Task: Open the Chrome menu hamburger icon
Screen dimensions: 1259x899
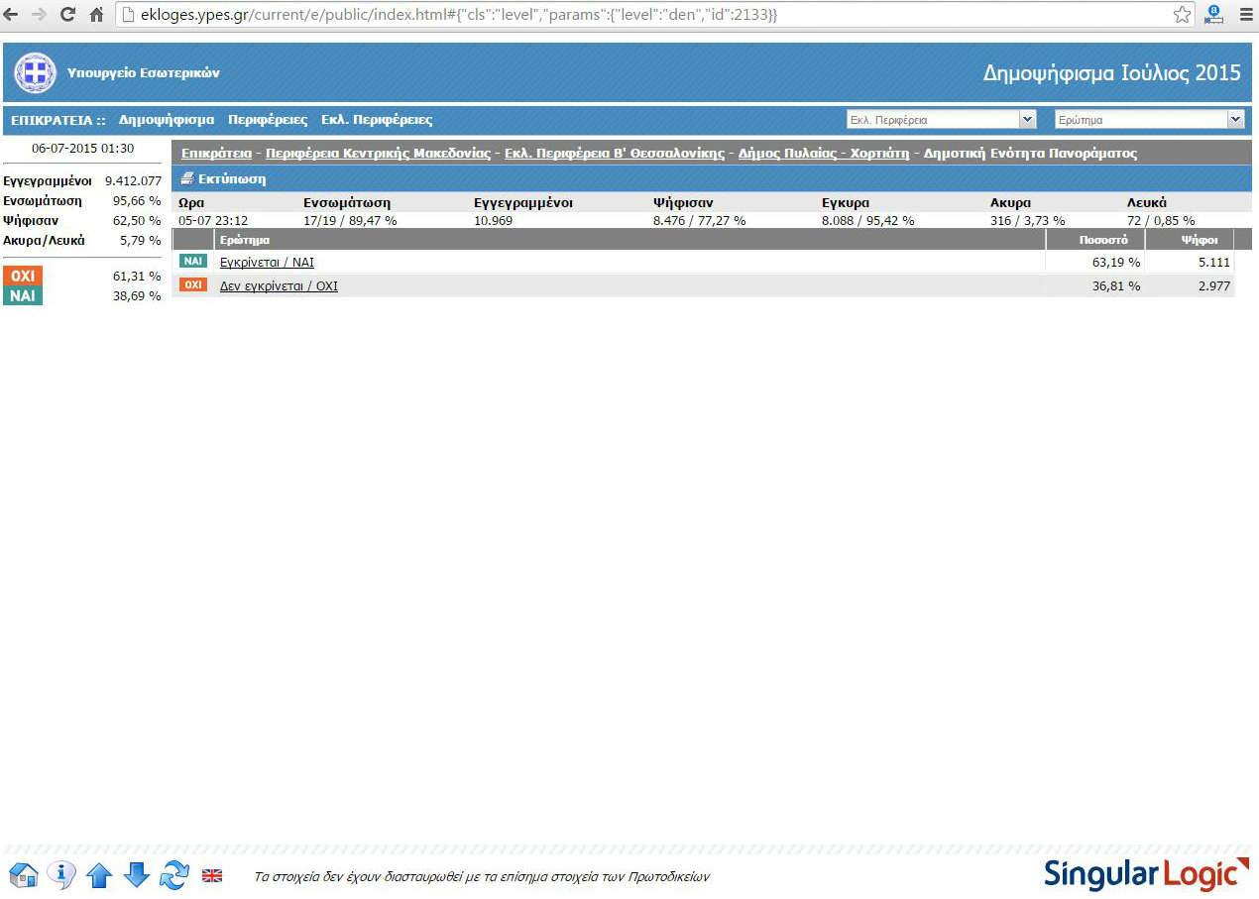Action: [1245, 14]
